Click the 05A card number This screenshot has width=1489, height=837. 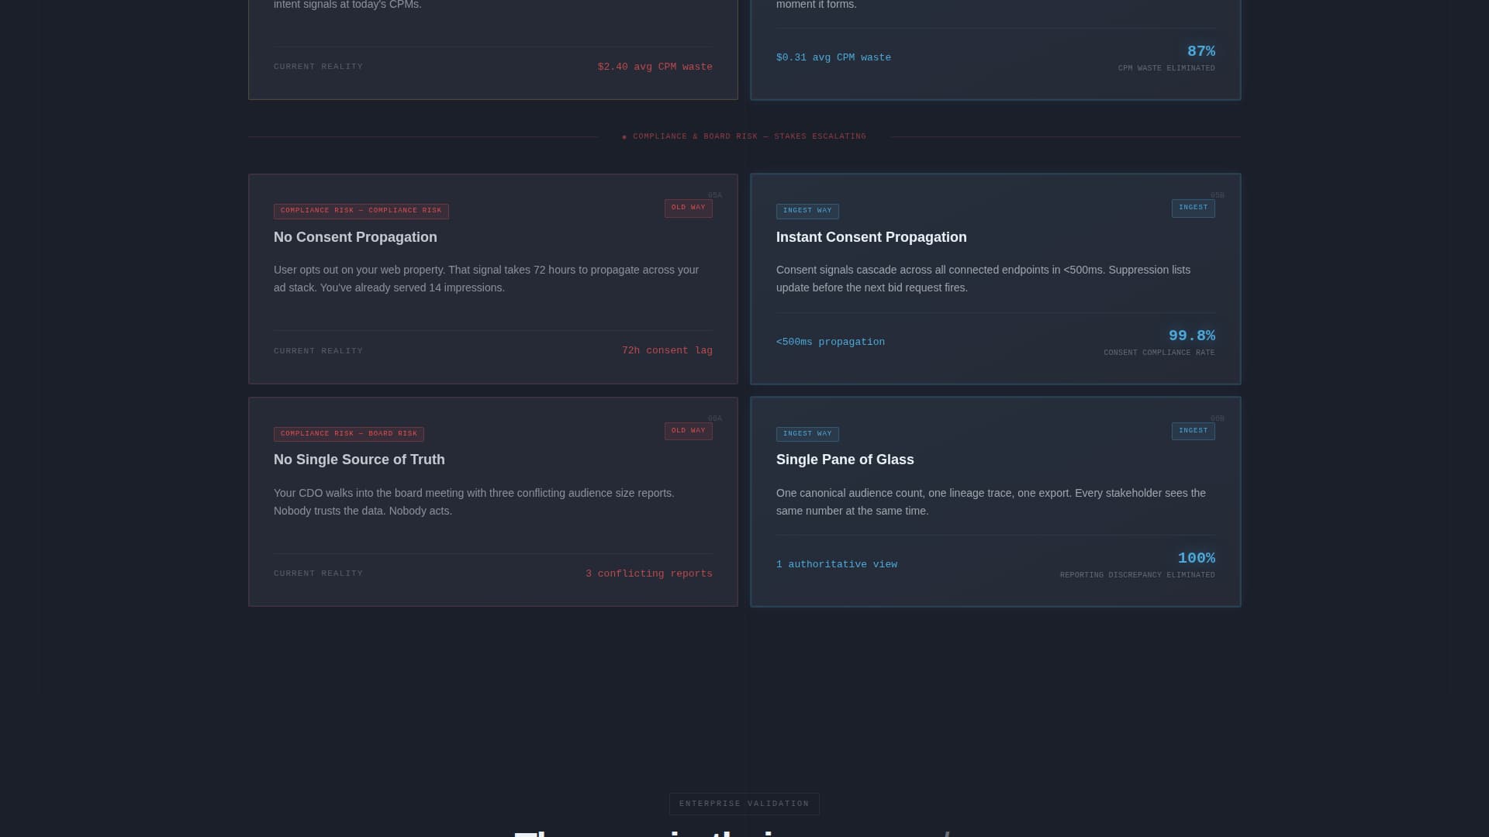tap(714, 196)
